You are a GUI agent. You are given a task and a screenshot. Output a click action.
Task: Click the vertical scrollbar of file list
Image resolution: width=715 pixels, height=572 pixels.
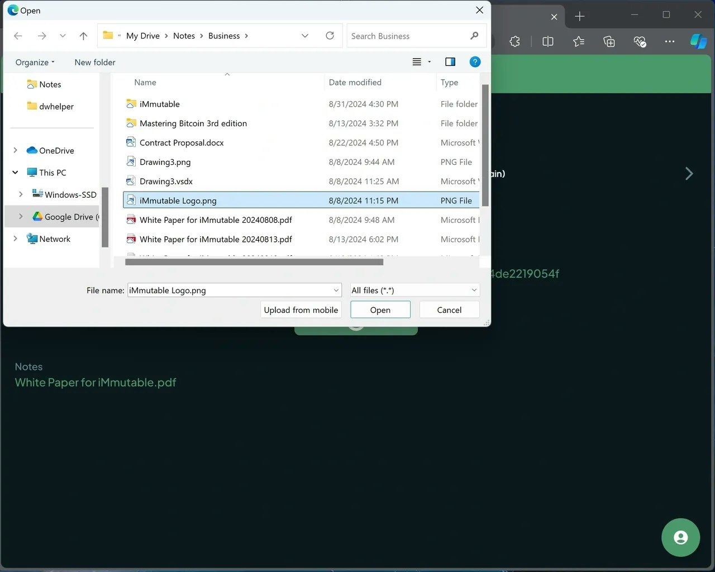485,145
